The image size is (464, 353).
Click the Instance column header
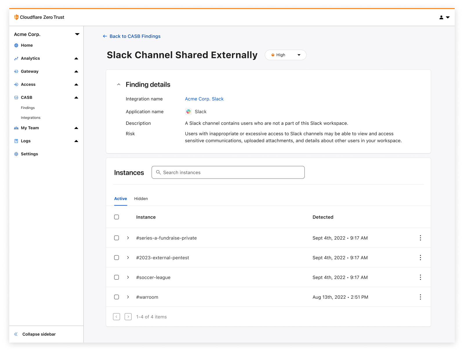click(146, 217)
